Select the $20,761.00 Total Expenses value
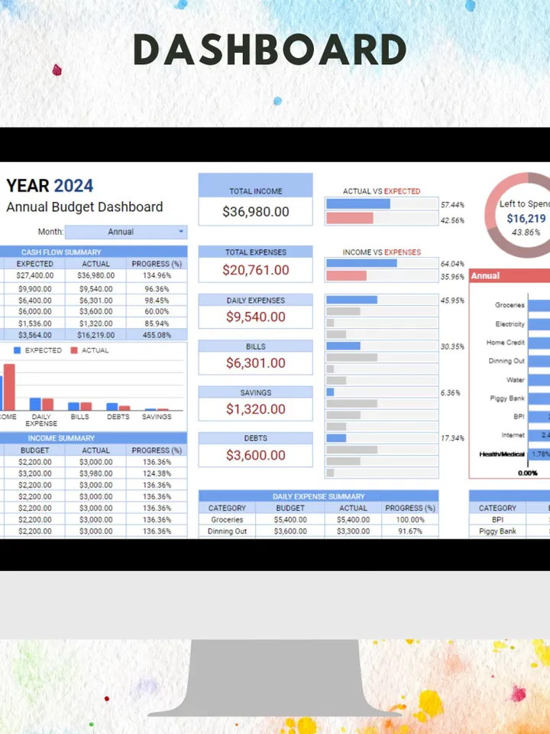550x734 pixels. pyautogui.click(x=256, y=270)
